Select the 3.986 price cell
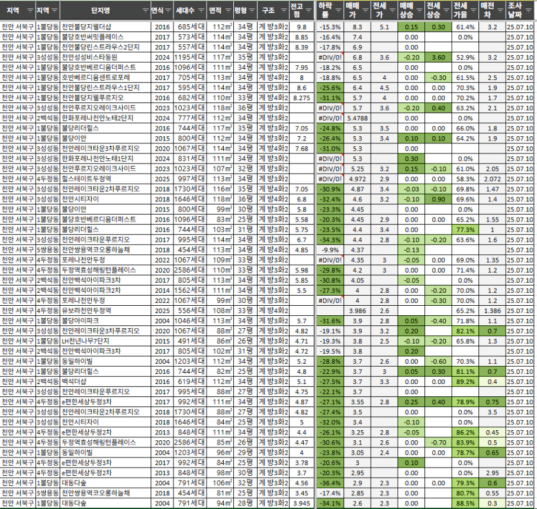 [357, 311]
